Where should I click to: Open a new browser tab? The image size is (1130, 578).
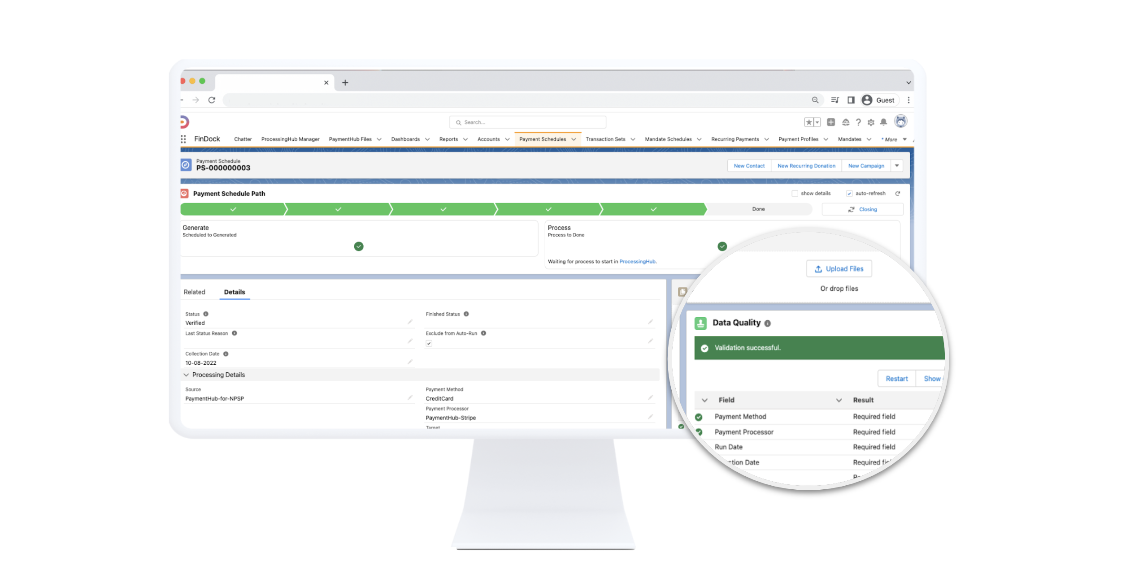345,82
